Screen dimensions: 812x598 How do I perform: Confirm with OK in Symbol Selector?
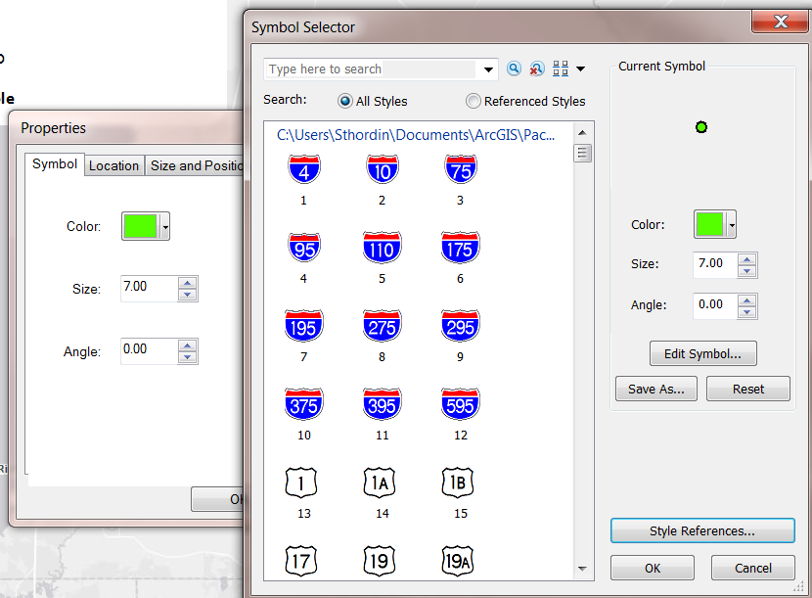click(653, 568)
